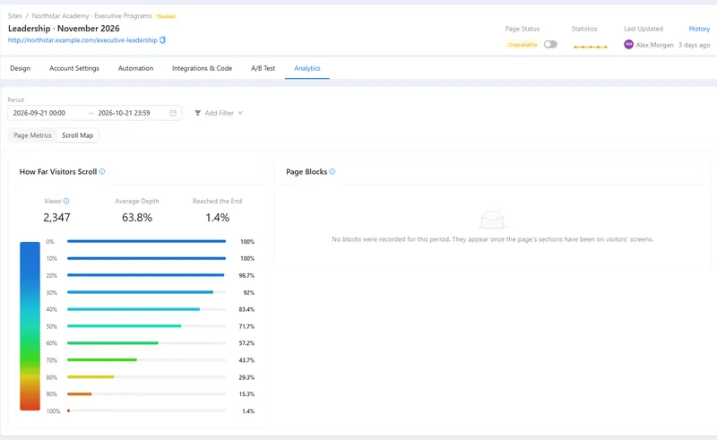Select the Scroll Map view

[77, 135]
